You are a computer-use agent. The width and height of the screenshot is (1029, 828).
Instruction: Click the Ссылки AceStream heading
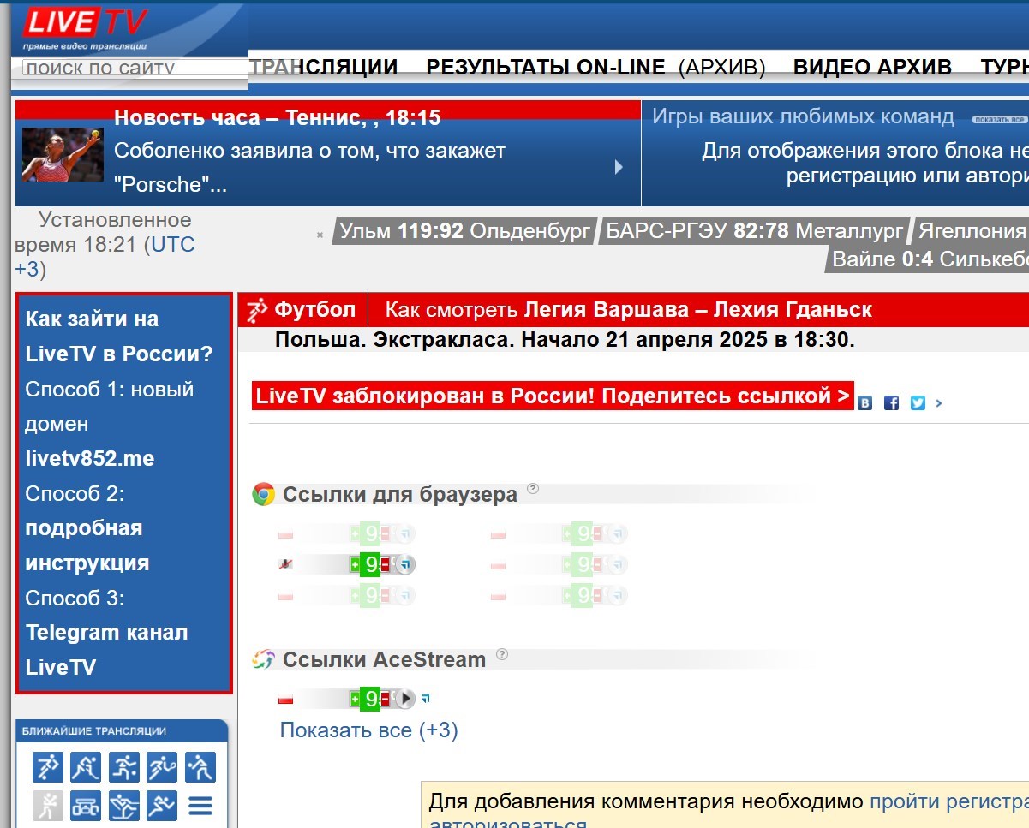(384, 660)
